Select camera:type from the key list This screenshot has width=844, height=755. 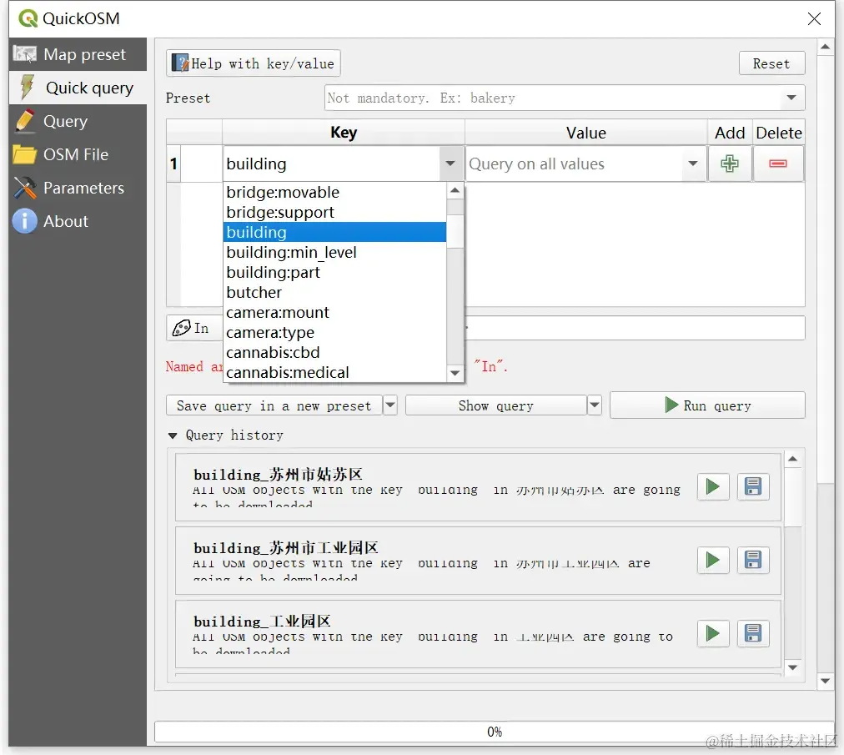pyautogui.click(x=334, y=332)
